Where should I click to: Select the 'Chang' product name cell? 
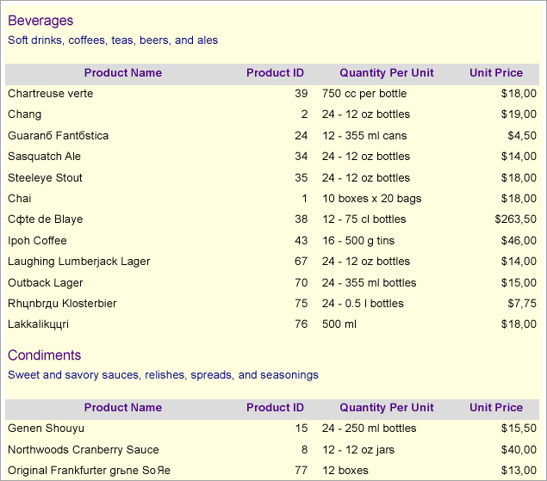[x=24, y=114]
